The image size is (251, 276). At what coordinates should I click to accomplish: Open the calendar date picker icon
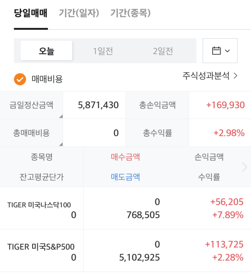point(216,51)
